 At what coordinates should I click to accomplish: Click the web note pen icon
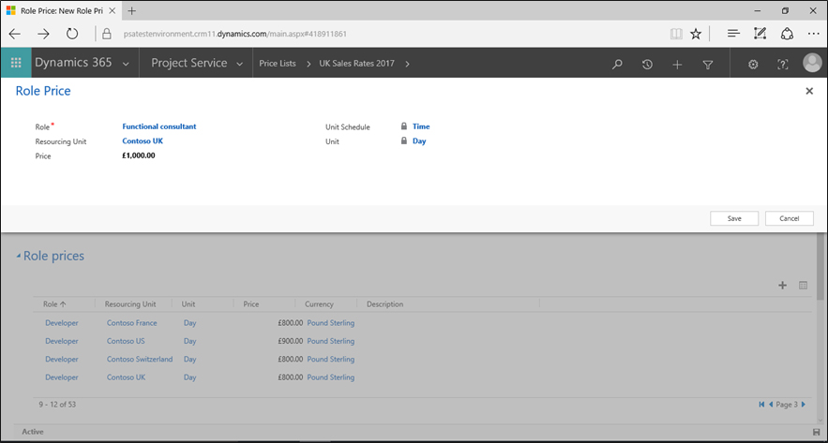[760, 34]
